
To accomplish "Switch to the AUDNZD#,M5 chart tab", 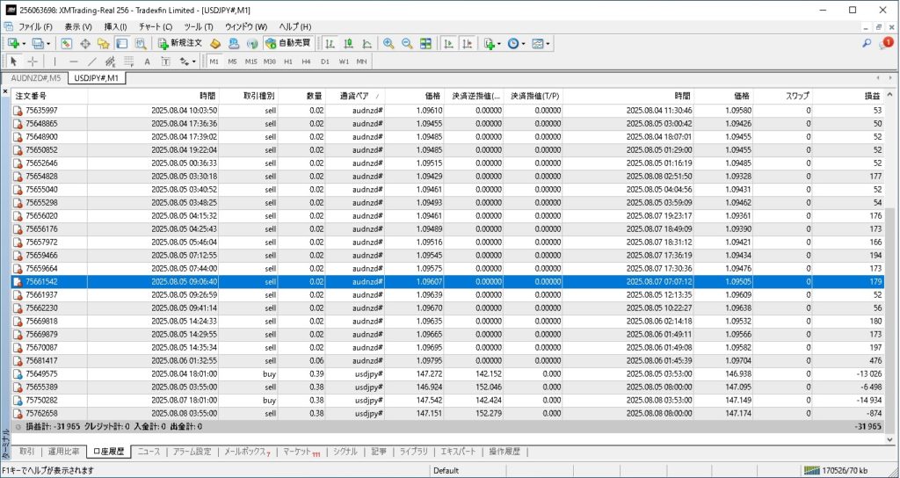I will coord(35,78).
